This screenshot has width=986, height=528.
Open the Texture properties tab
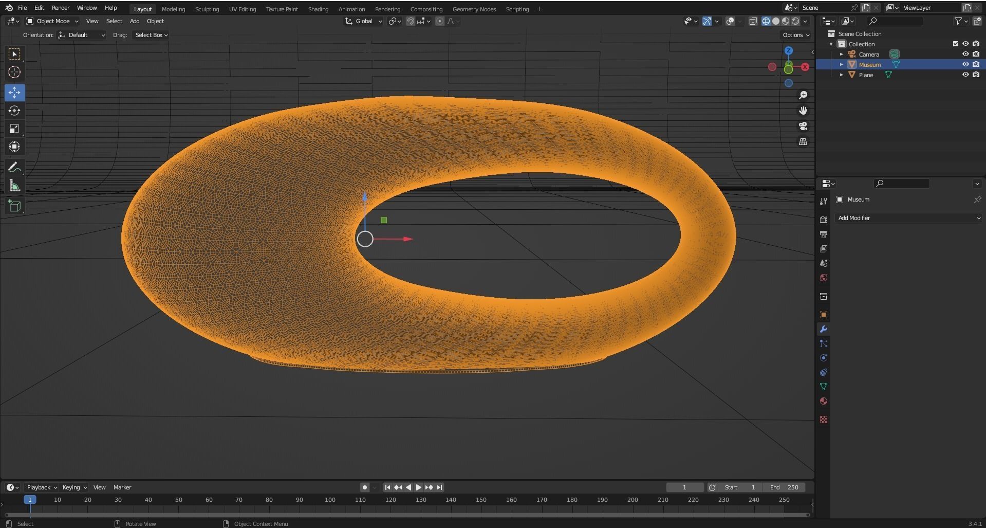click(x=824, y=420)
